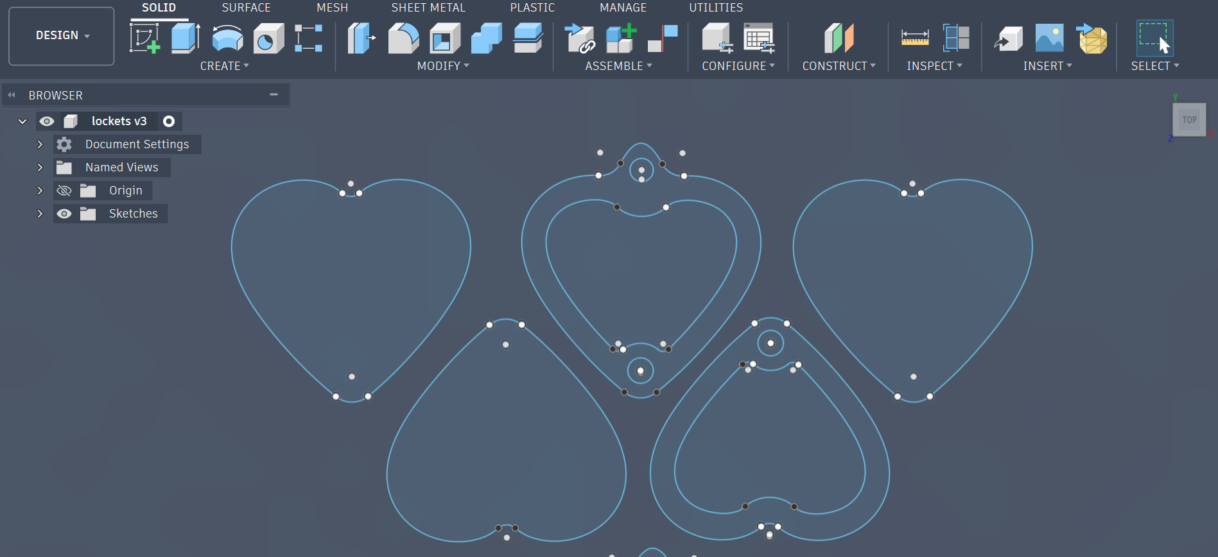This screenshot has height=557, width=1218.
Task: Select the lockets v3 document name
Action: [119, 121]
